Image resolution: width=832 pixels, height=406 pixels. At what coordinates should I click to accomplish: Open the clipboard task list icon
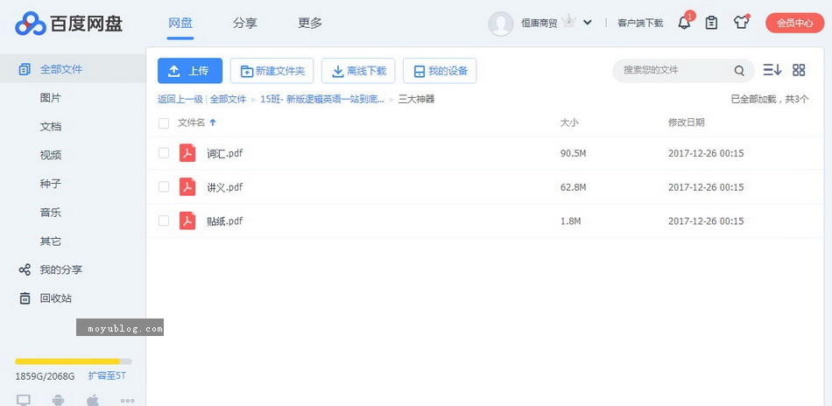click(711, 23)
